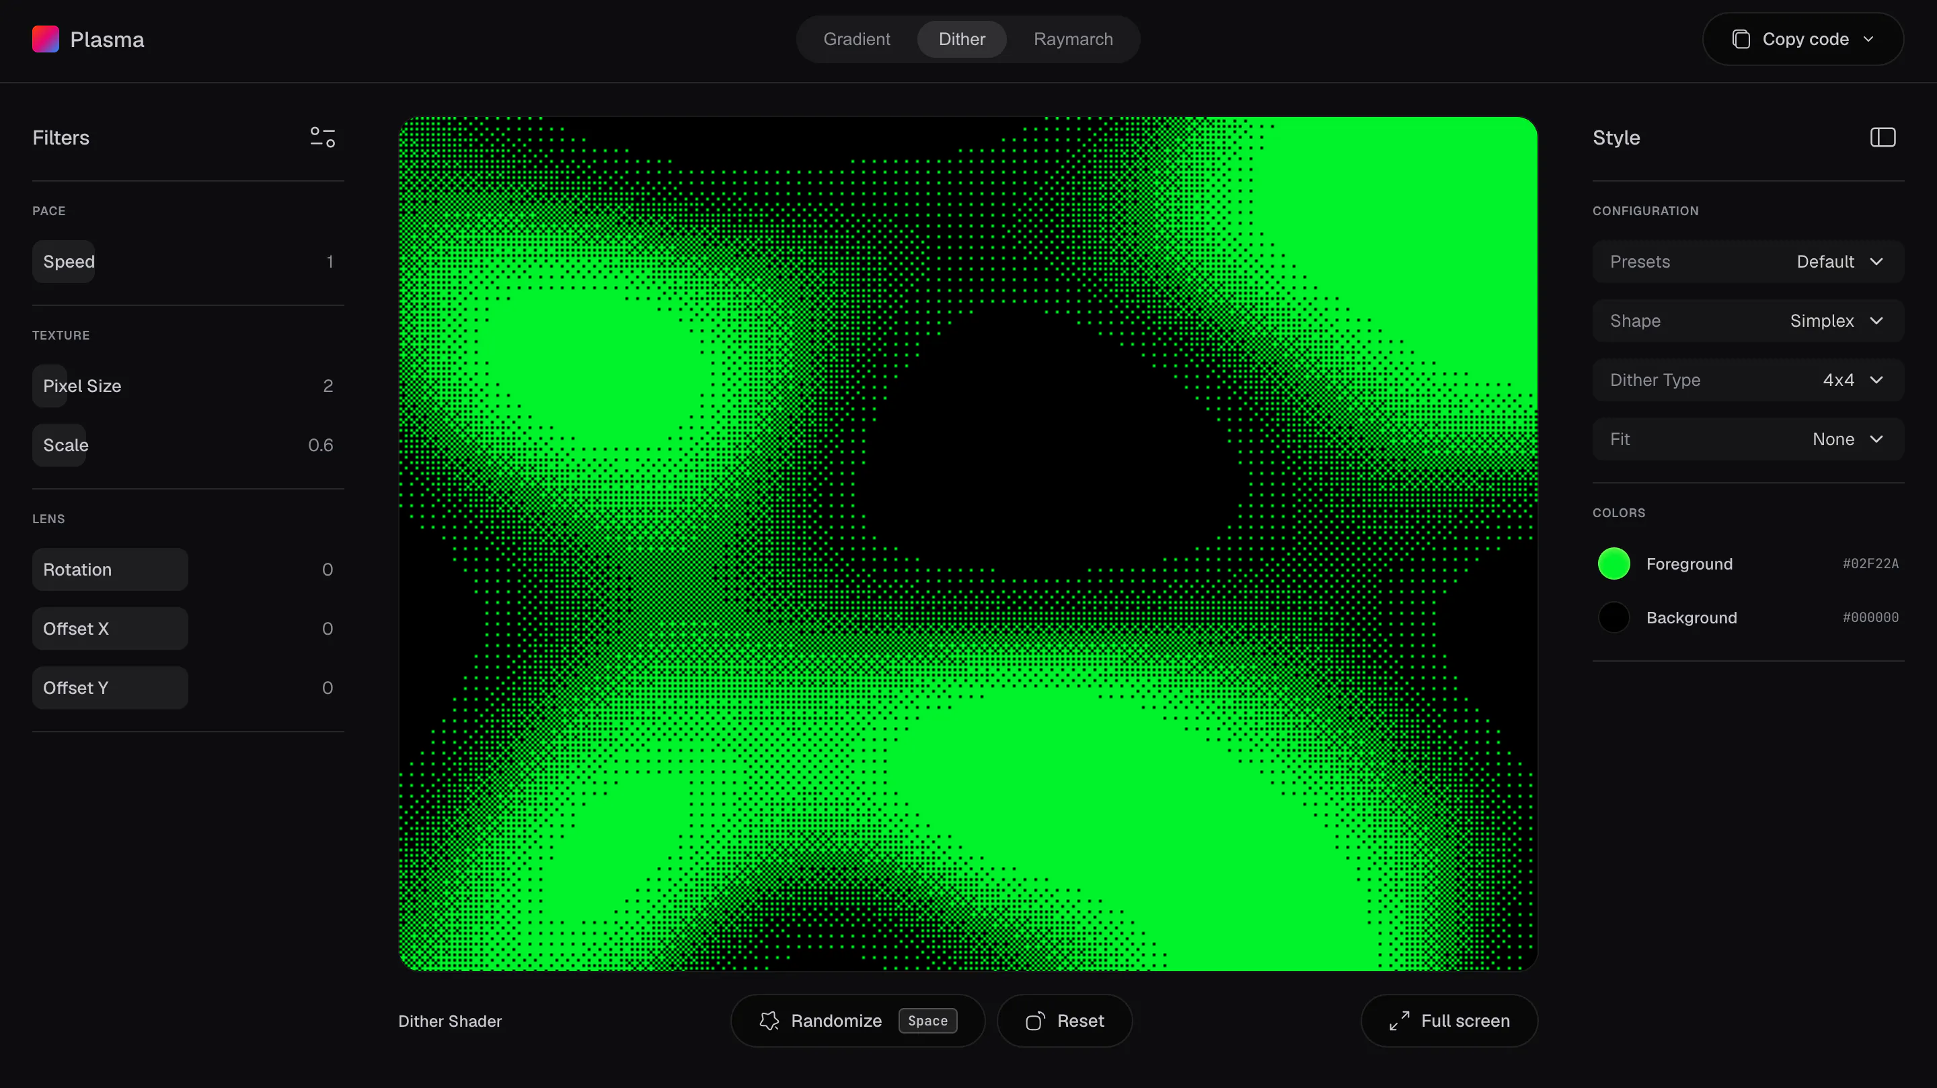Click the Filters panel heading
1937x1088 pixels.
(x=61, y=138)
